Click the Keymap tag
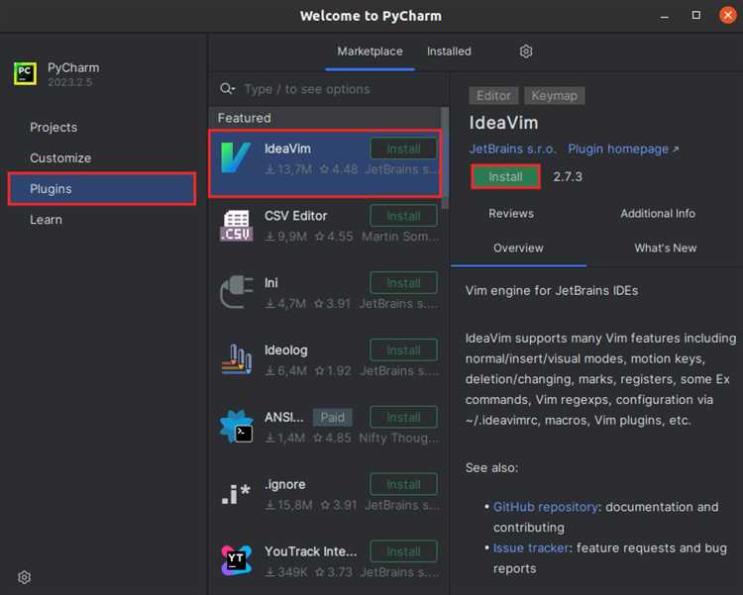The image size is (743, 595). pyautogui.click(x=555, y=96)
